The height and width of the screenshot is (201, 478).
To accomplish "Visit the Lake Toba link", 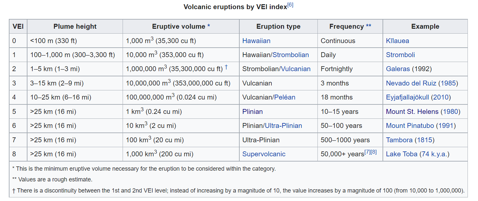I will click(x=401, y=154).
